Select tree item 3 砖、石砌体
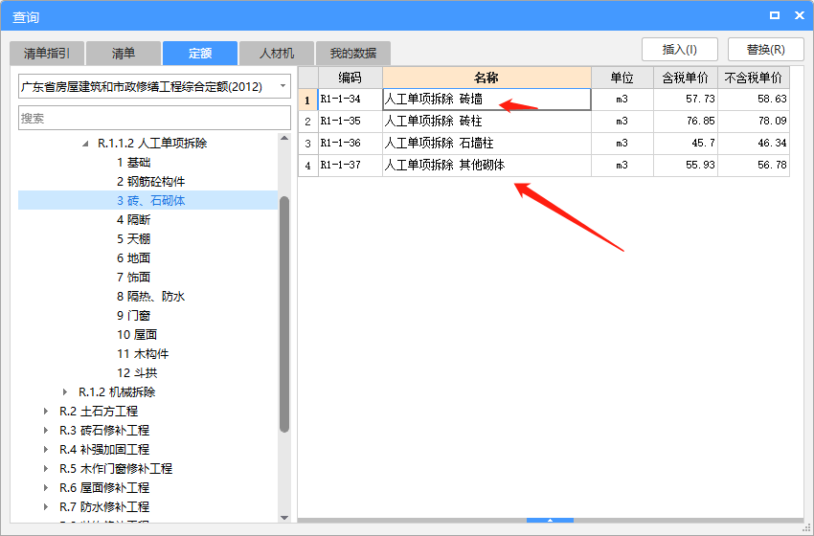Viewport: 814px width, 536px height. pyautogui.click(x=150, y=201)
